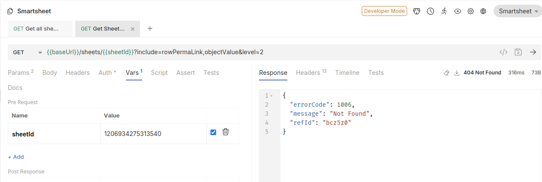Save the request with disk icon
542x182 pixels.
[x=518, y=52]
